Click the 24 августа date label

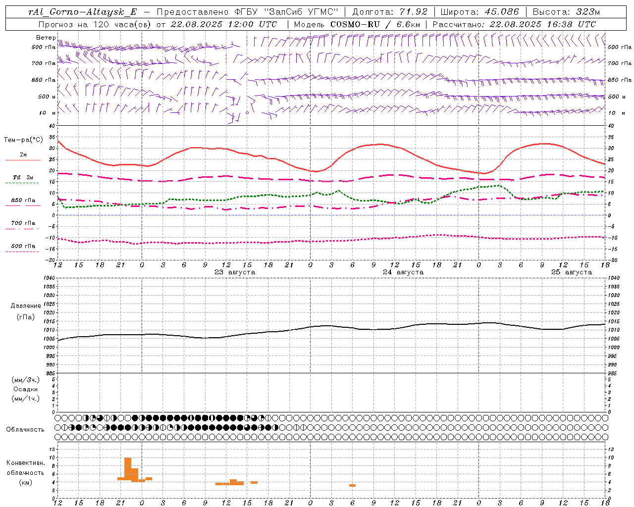[x=403, y=272]
